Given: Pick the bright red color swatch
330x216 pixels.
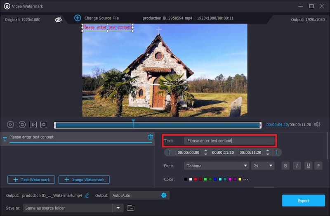Looking at the screenshot, I should (x=196, y=179).
